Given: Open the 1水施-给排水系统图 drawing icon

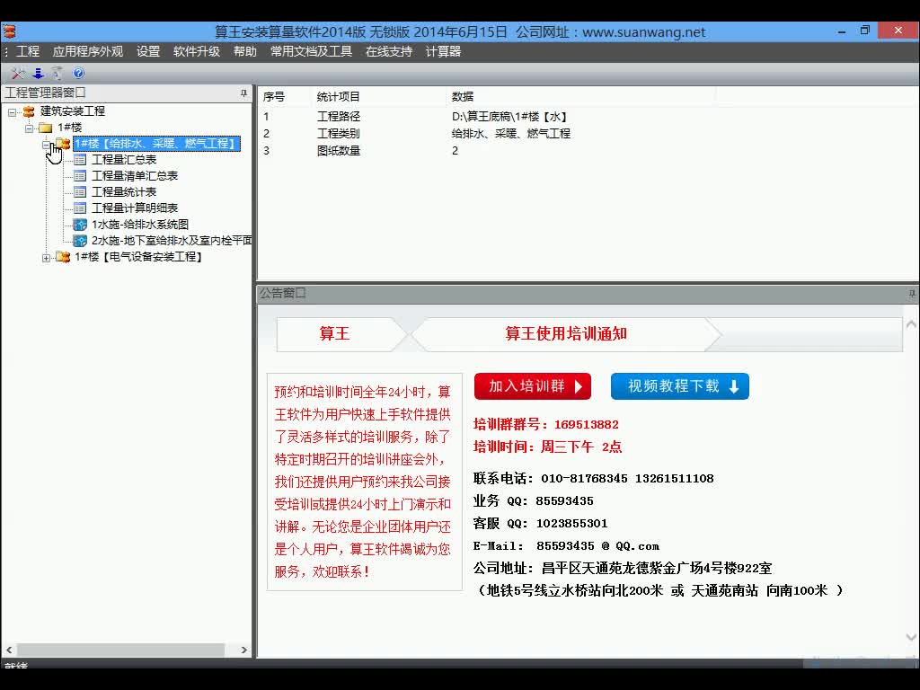Looking at the screenshot, I should tap(81, 226).
